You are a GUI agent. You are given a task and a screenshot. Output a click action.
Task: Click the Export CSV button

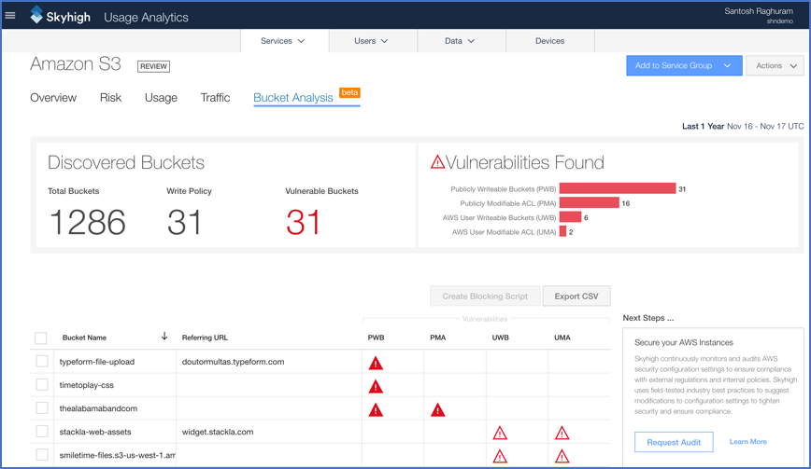pos(576,297)
